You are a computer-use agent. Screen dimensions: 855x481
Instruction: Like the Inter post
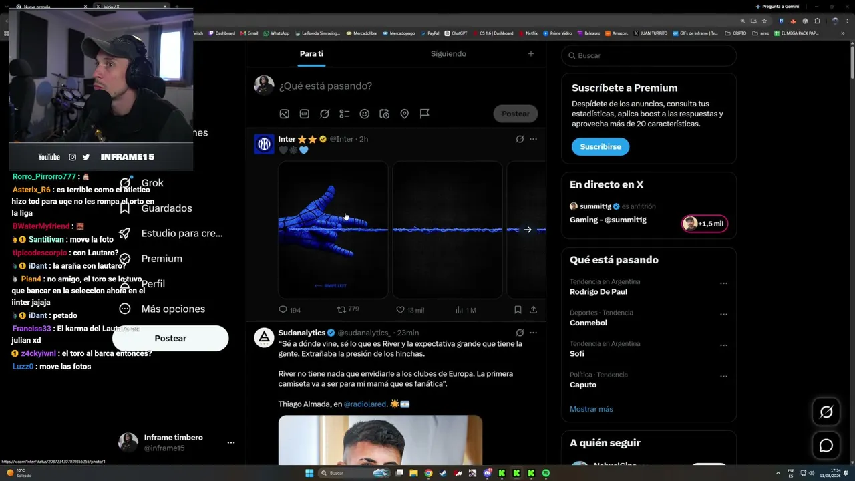[410, 310]
